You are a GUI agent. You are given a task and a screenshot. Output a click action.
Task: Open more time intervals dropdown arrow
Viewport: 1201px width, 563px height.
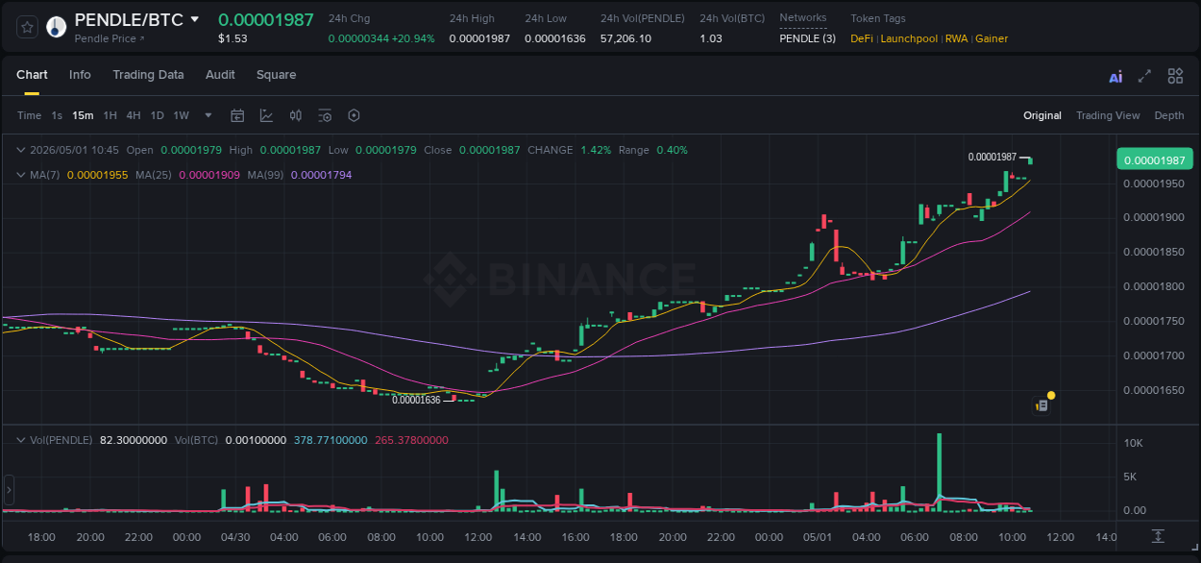208,115
